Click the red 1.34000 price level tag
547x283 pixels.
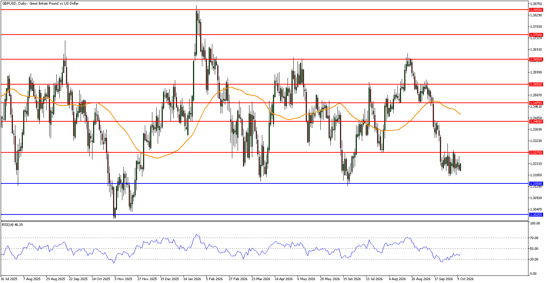536,121
